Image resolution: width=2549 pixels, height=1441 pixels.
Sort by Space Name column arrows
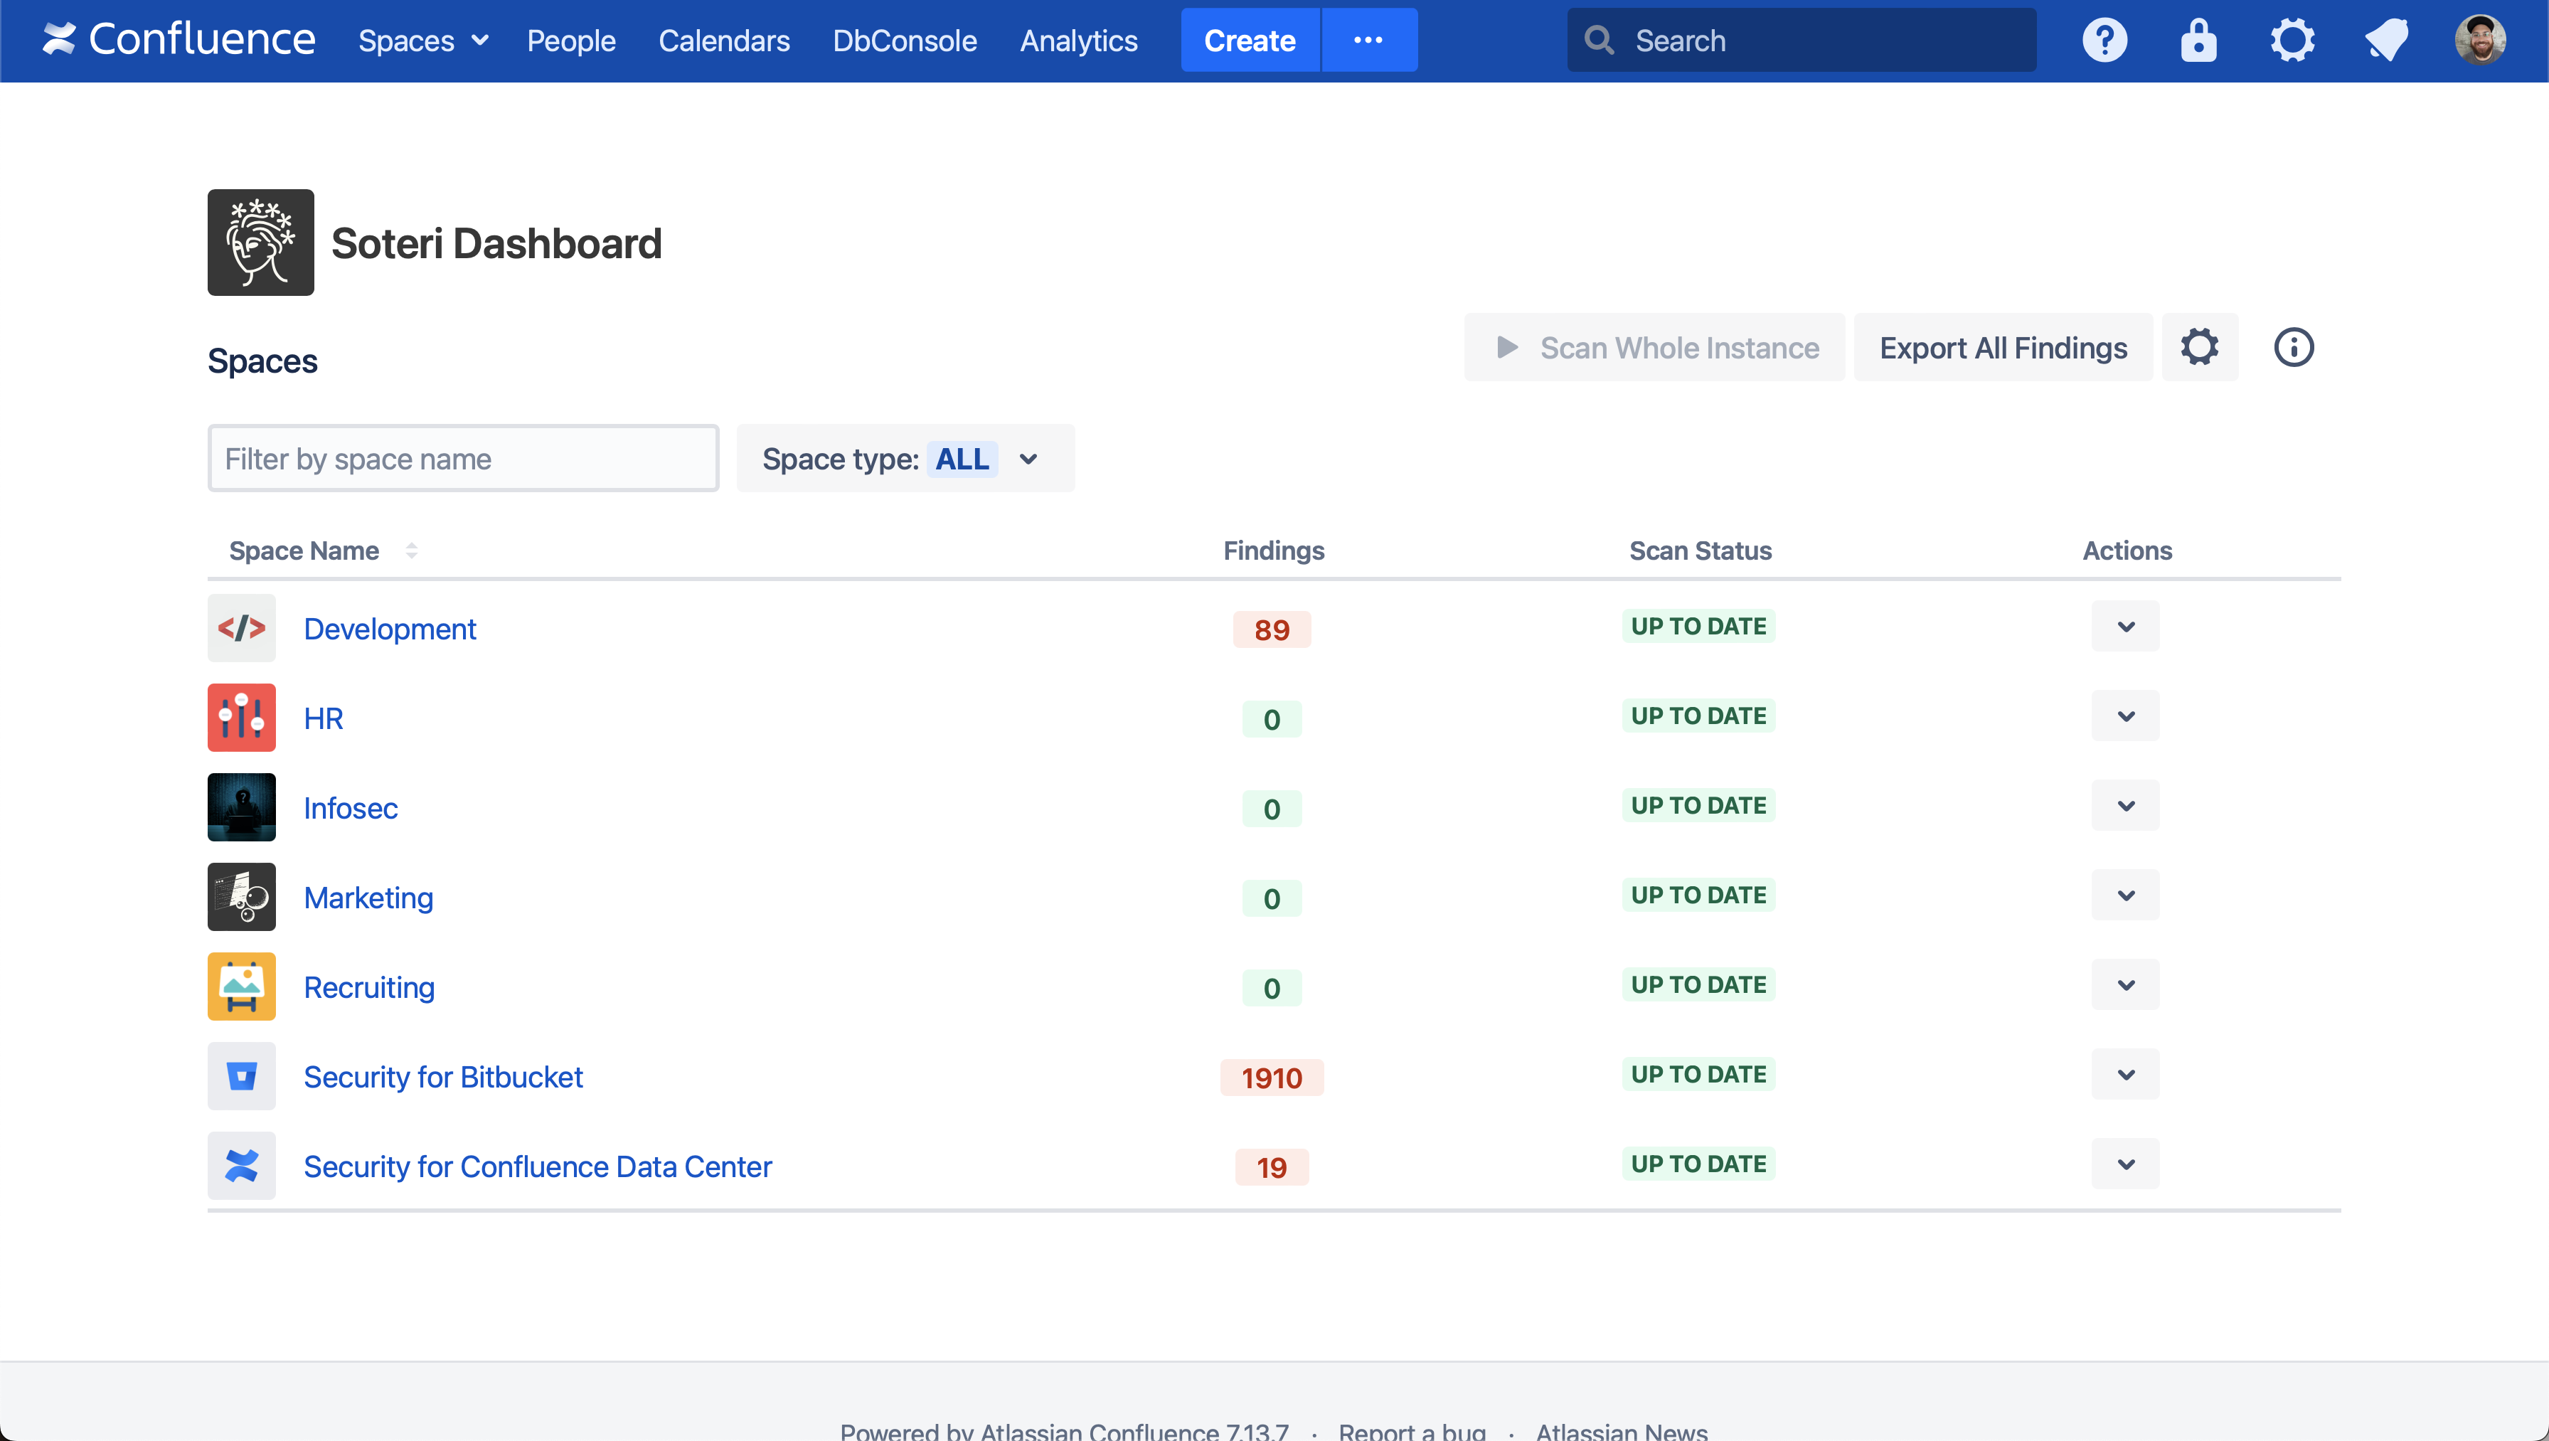(412, 551)
